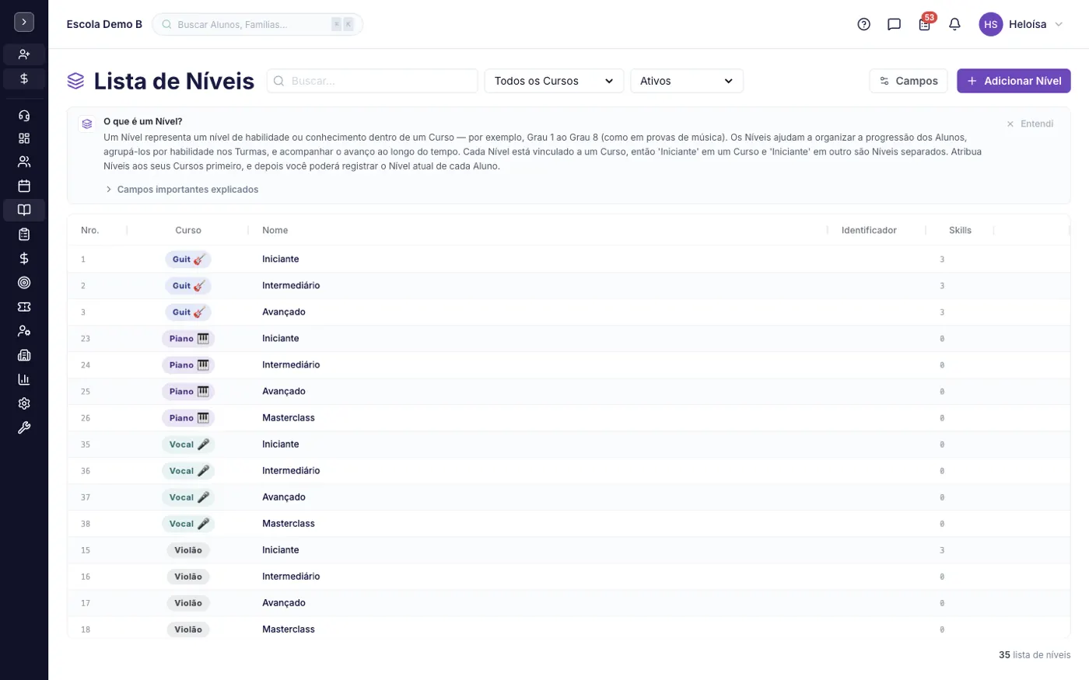Image resolution: width=1089 pixels, height=680 pixels.
Task: Open the clipboard icon in sidebar
Action: click(24, 234)
